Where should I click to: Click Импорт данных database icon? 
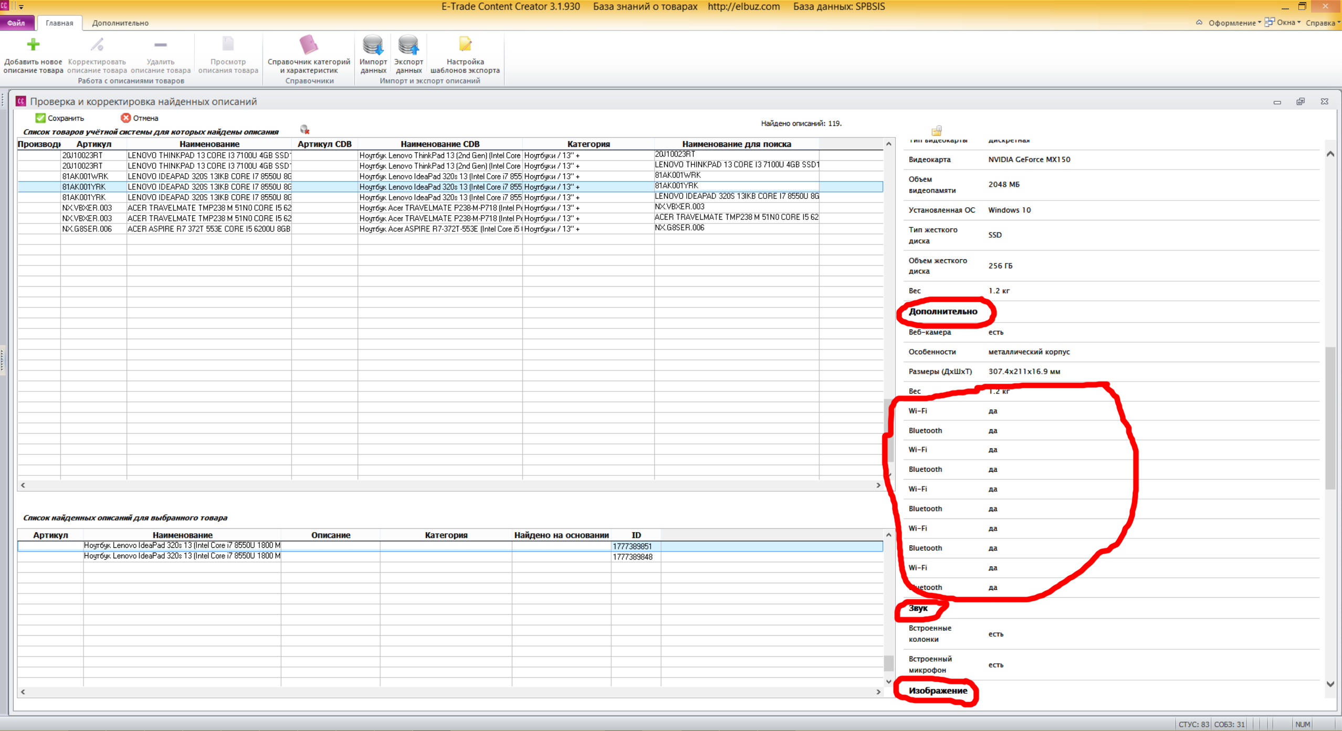[x=373, y=45]
